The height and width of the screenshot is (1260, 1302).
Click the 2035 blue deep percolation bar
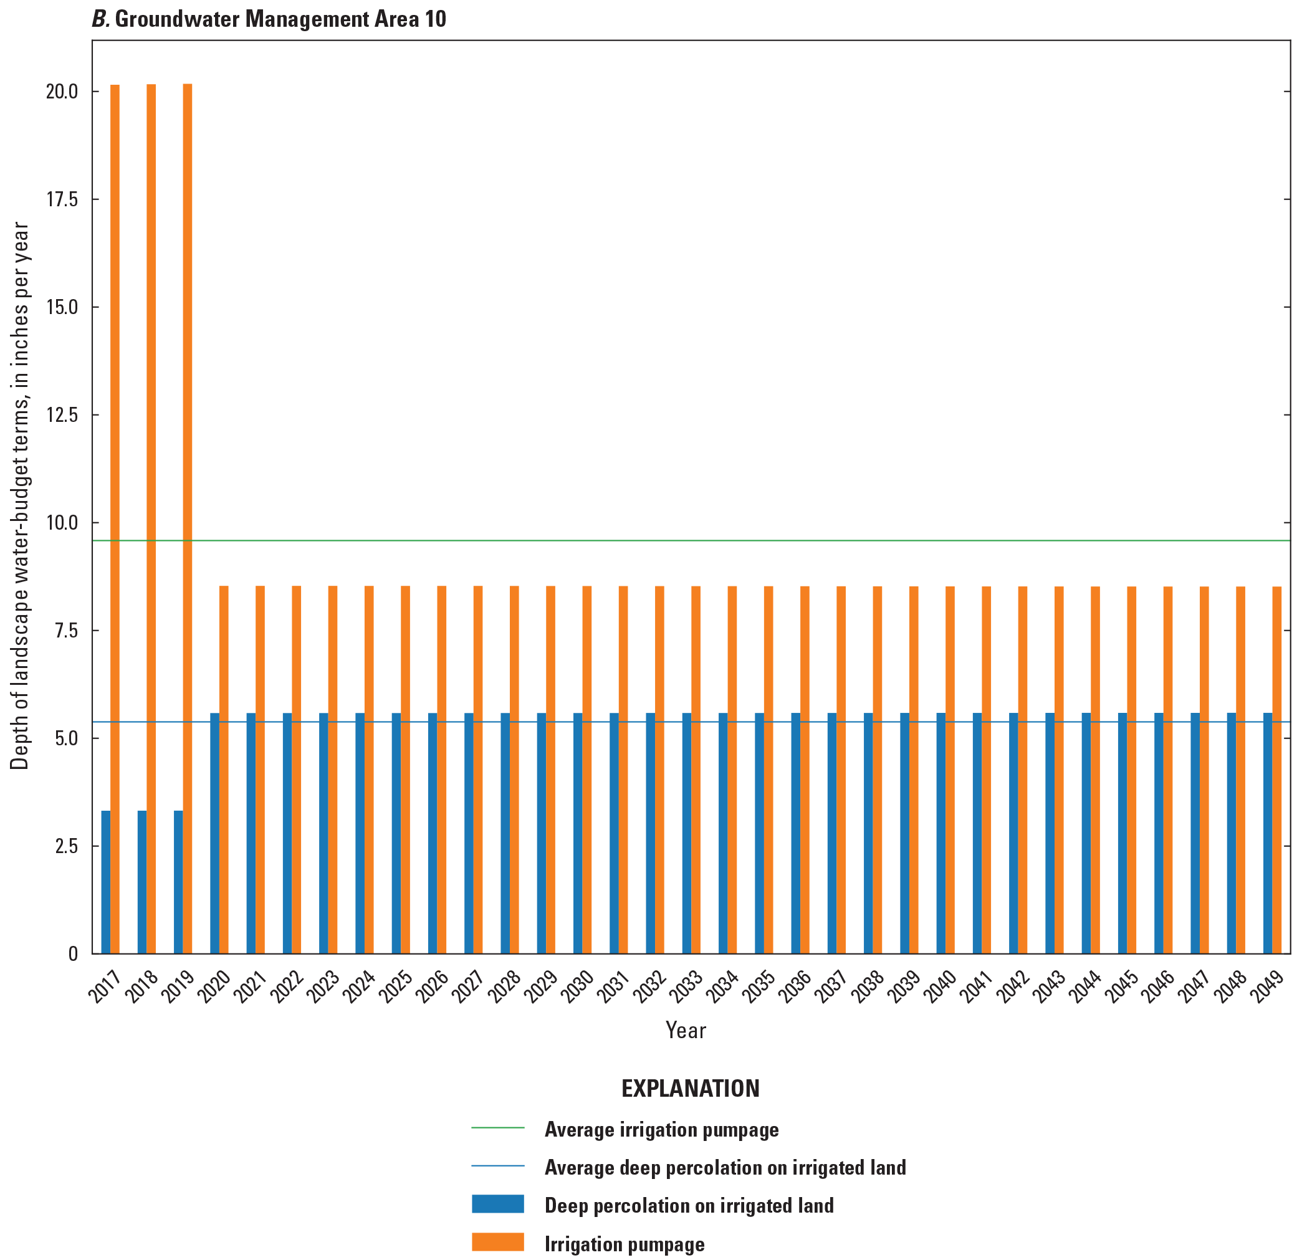[759, 833]
